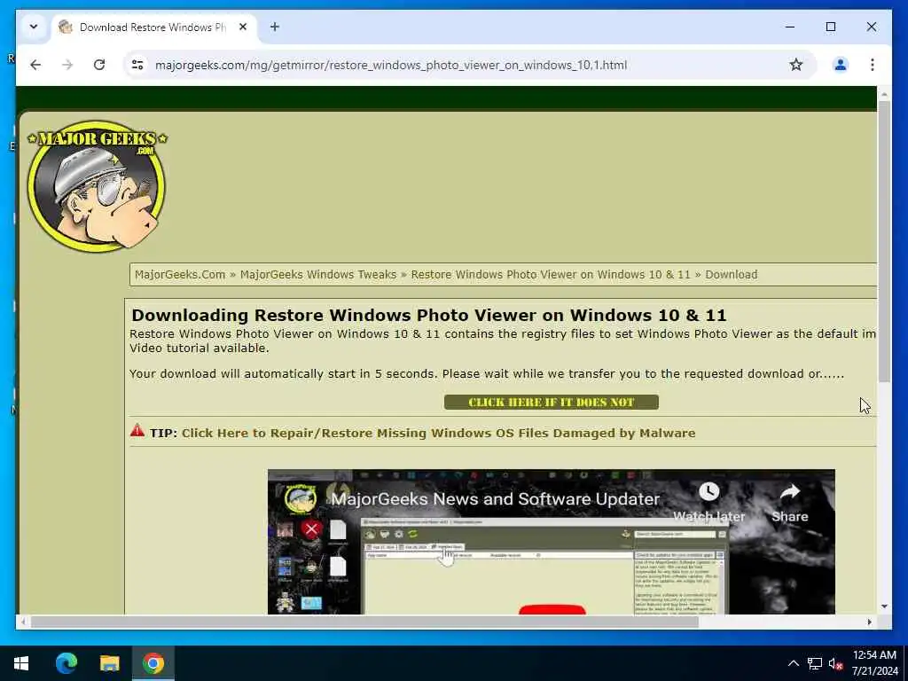This screenshot has height=681, width=908.
Task: Open the Chrome profile icon
Action: [841, 65]
